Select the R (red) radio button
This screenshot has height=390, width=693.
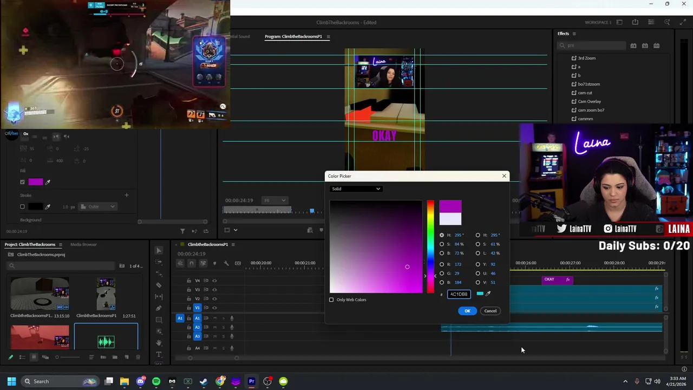(442, 264)
